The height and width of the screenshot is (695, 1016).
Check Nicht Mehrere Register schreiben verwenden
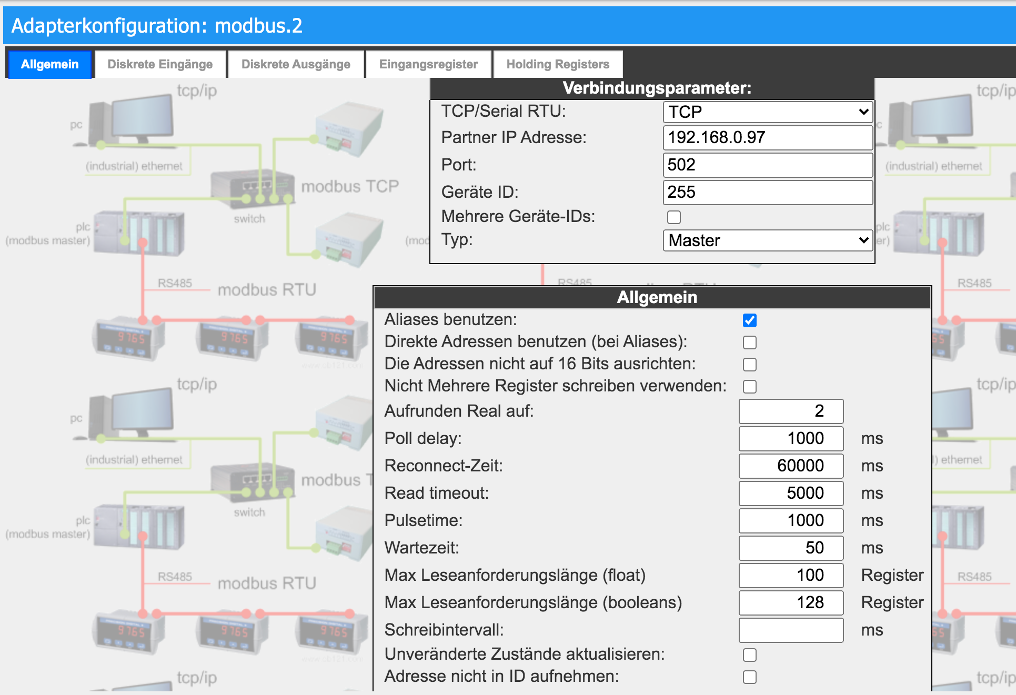[749, 387]
